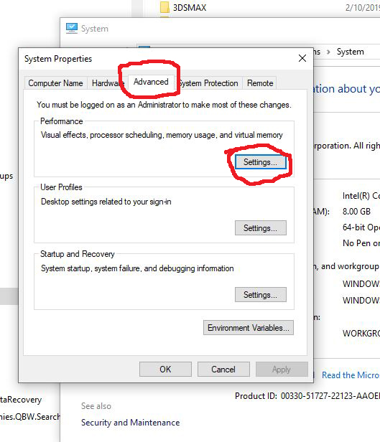Click the 3DSMAX folder name
The width and height of the screenshot is (380, 442).
coord(190,8)
